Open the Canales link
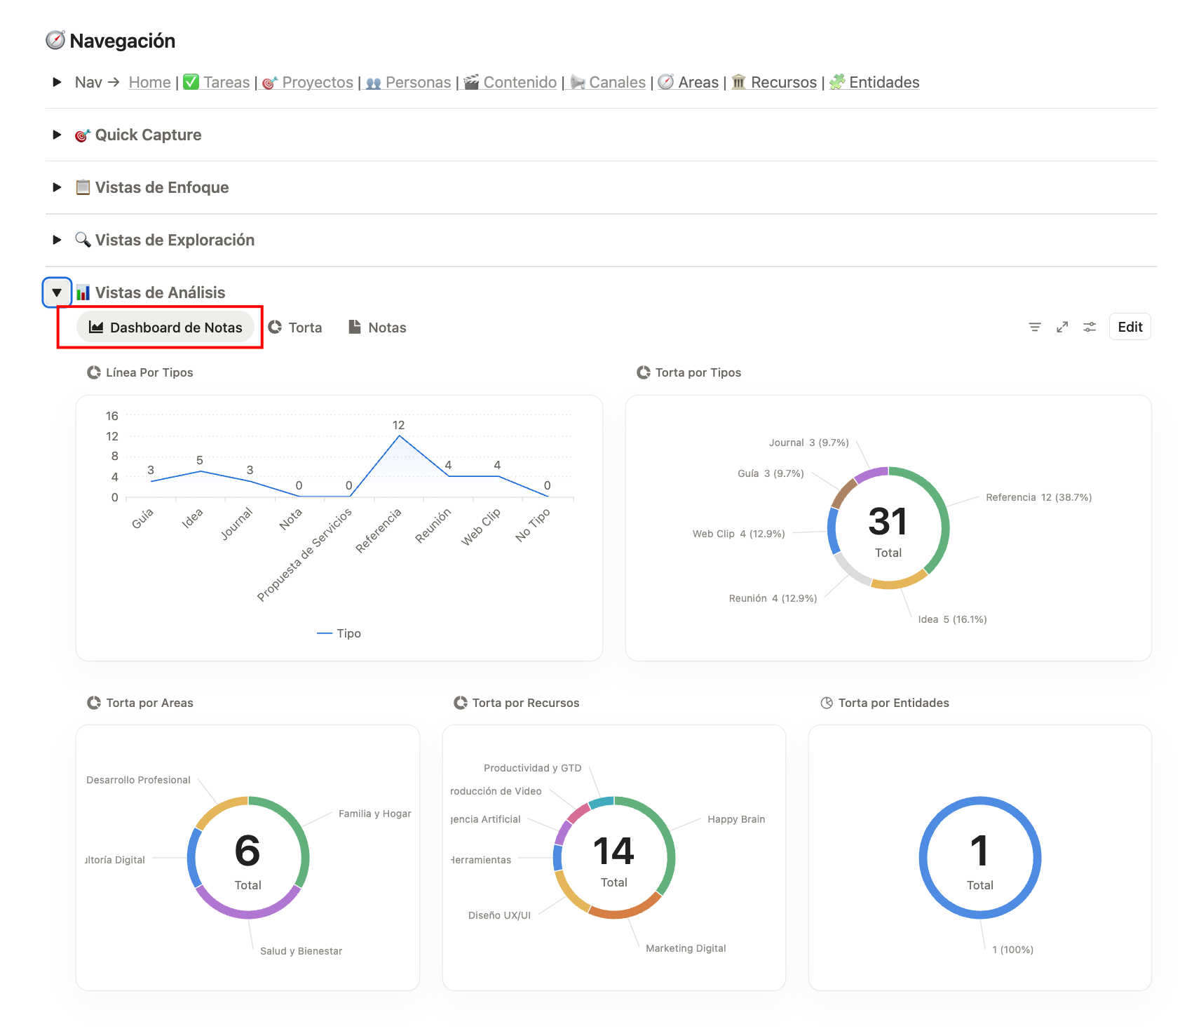This screenshot has height=1031, width=1194. pyautogui.click(x=618, y=82)
